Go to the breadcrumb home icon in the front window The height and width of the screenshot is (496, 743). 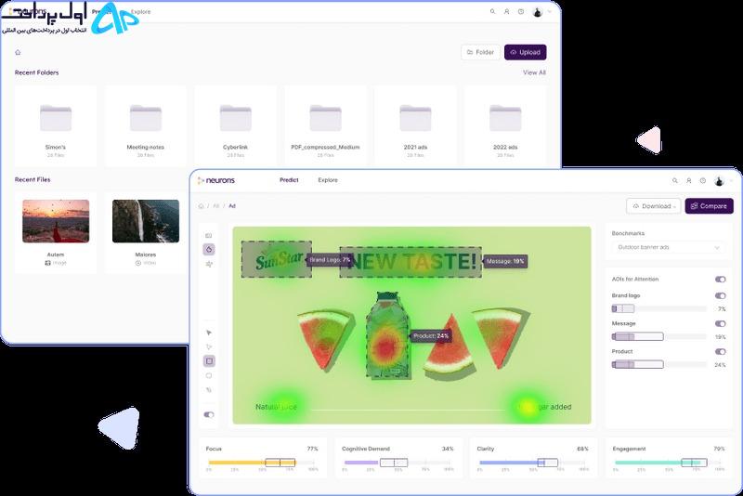(x=201, y=206)
